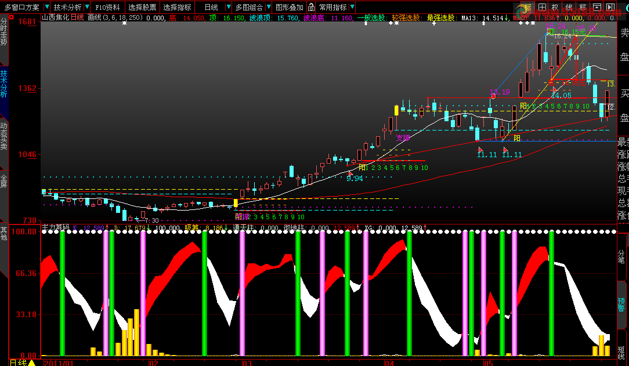Switch to the 动态买卖 side tab
The width and height of the screenshot is (629, 366).
tap(3, 136)
